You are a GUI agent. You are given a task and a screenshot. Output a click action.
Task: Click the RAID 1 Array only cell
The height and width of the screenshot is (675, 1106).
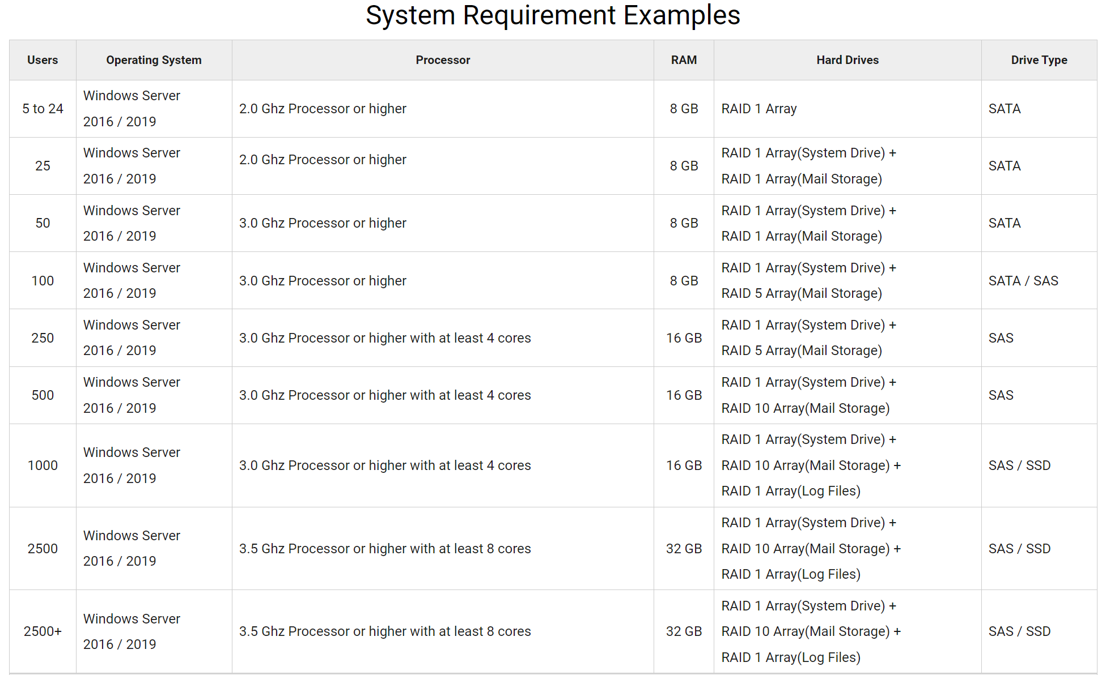tap(758, 109)
